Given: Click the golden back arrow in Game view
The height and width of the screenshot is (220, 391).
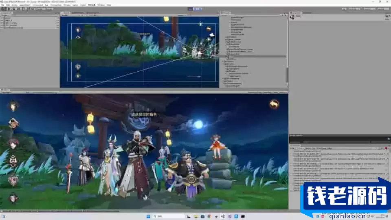Looking at the screenshot, I should 274,104.
